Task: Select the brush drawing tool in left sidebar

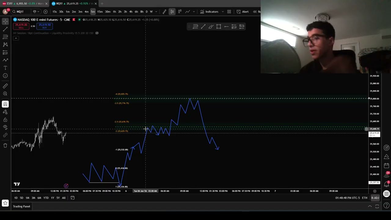Action: coord(5,60)
